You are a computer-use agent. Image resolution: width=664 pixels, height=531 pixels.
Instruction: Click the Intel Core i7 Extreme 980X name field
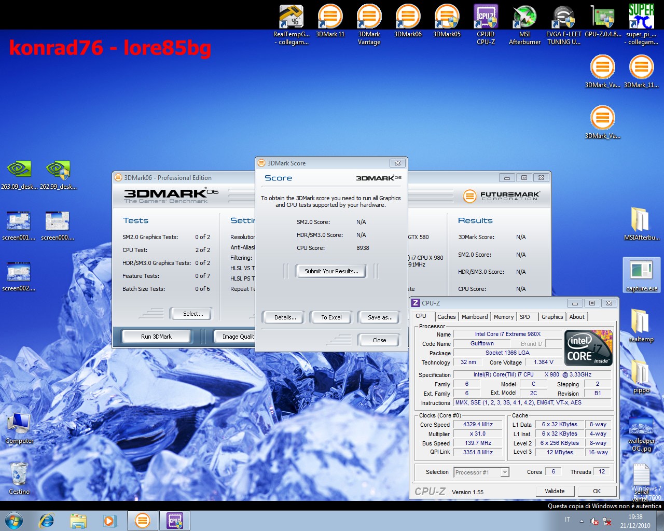[x=507, y=334]
